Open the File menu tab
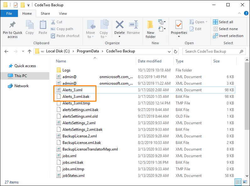The height and width of the screenshot is (186, 250). pos(9,13)
